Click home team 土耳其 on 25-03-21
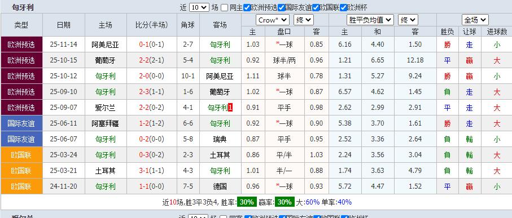The image size is (512, 218). point(105,171)
